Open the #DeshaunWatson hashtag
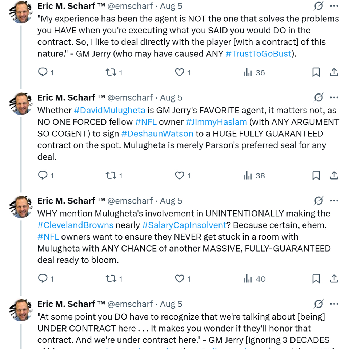Image resolution: width=349 pixels, height=349 pixels. (157, 133)
